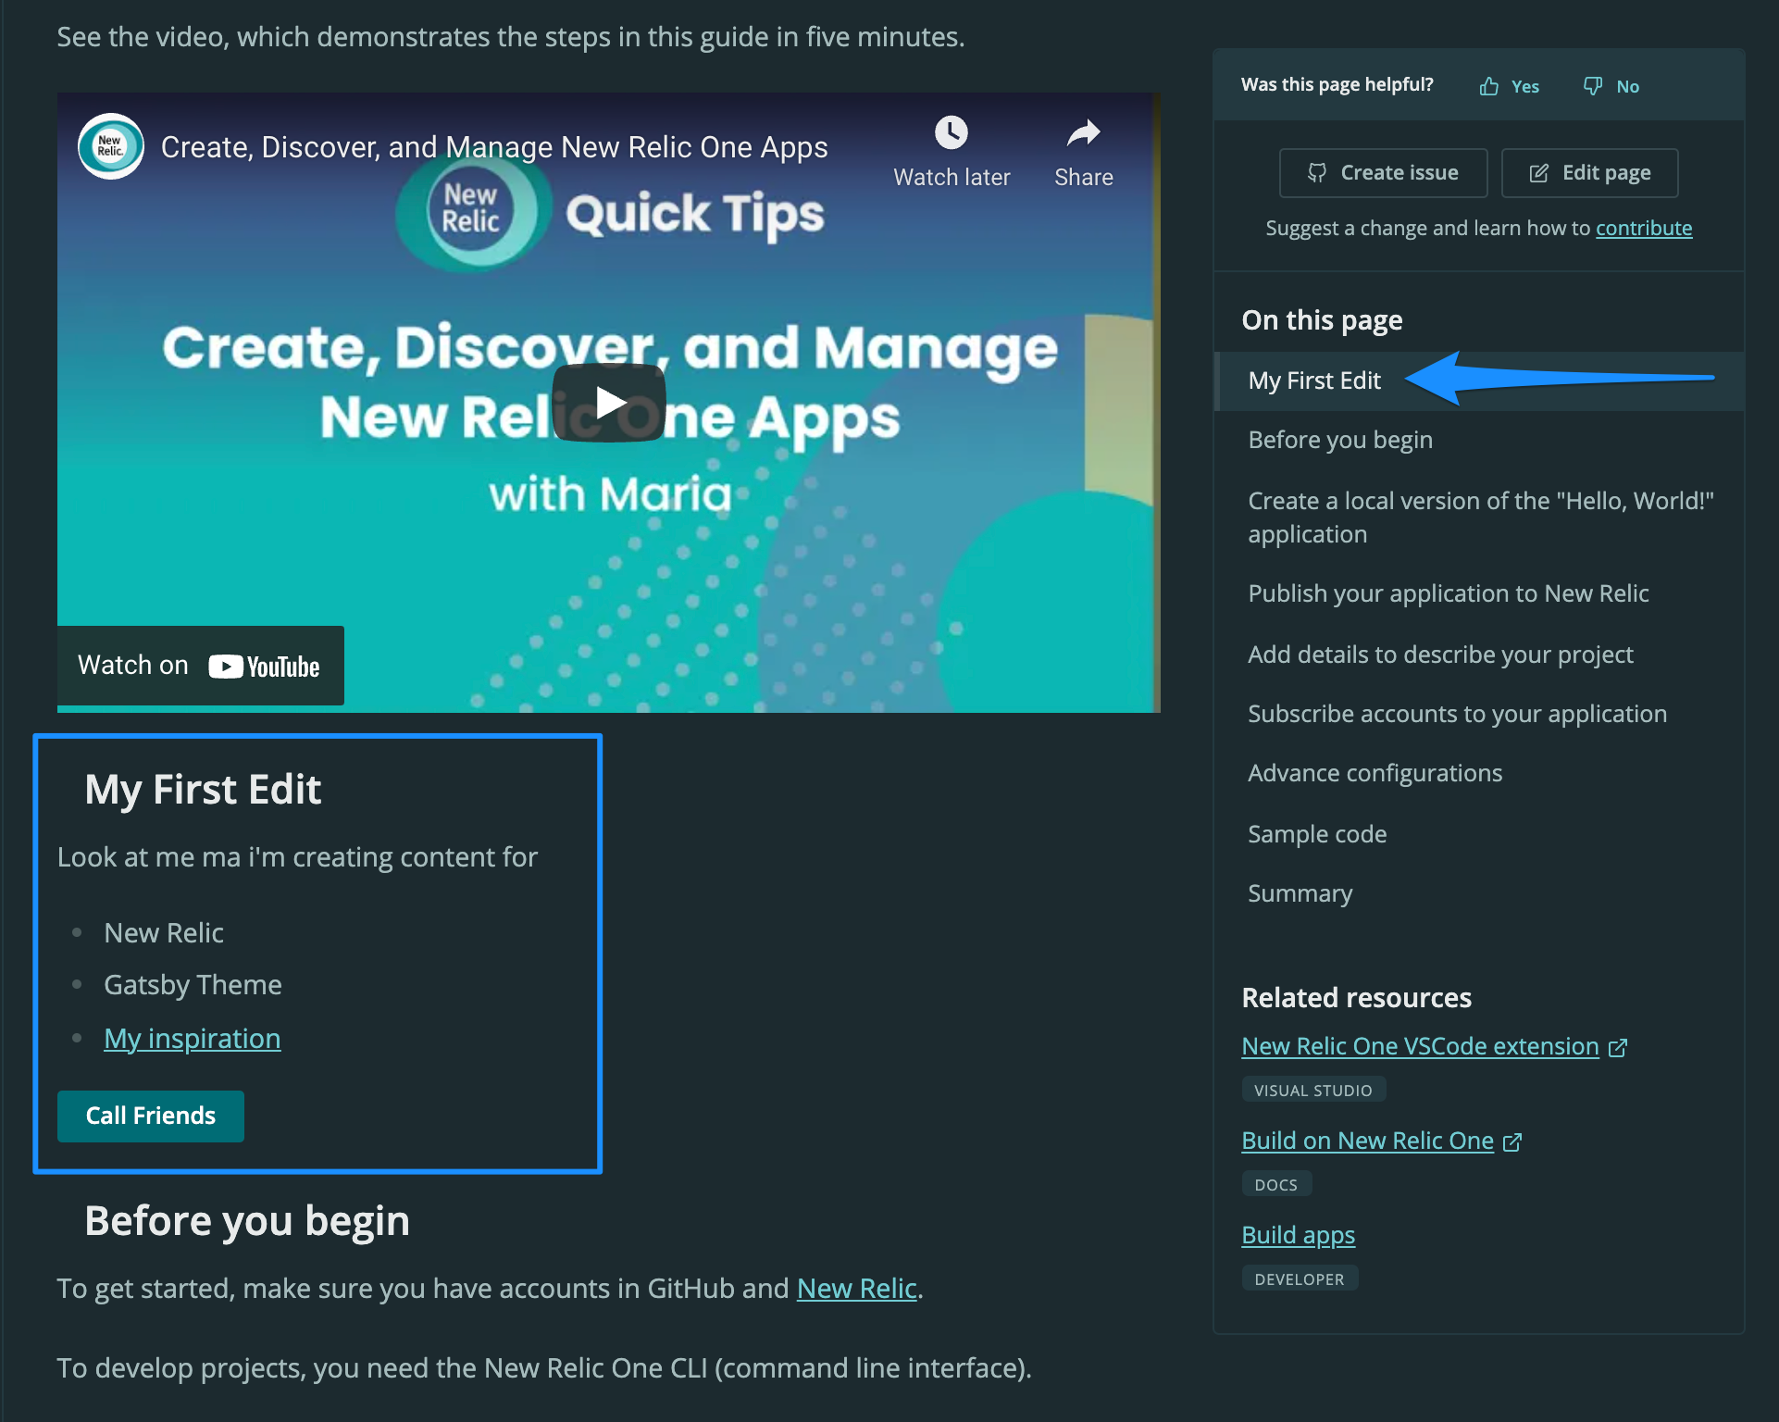Open the contribute link
The height and width of the screenshot is (1422, 1779).
[1643, 228]
